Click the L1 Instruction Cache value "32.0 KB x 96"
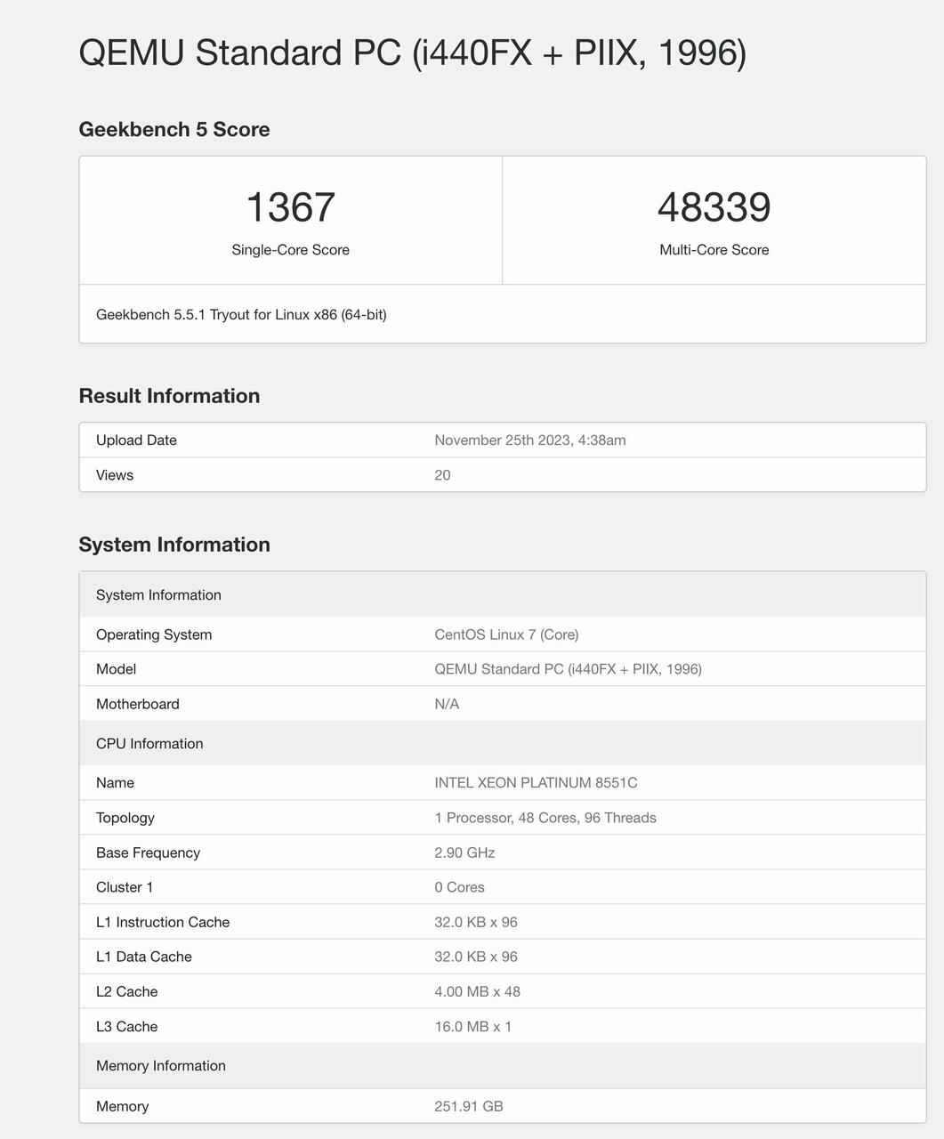944x1139 pixels. tap(476, 922)
